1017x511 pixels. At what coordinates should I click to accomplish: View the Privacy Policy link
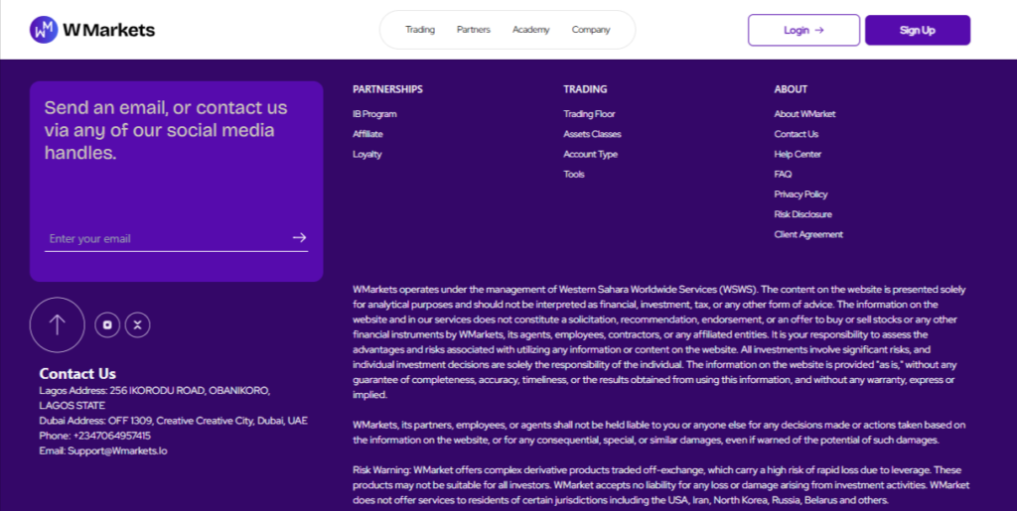(801, 194)
